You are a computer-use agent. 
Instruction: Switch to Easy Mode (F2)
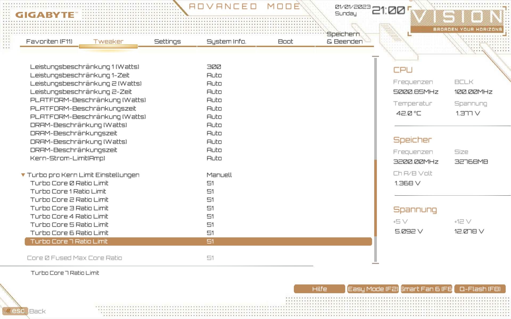[x=373, y=289]
